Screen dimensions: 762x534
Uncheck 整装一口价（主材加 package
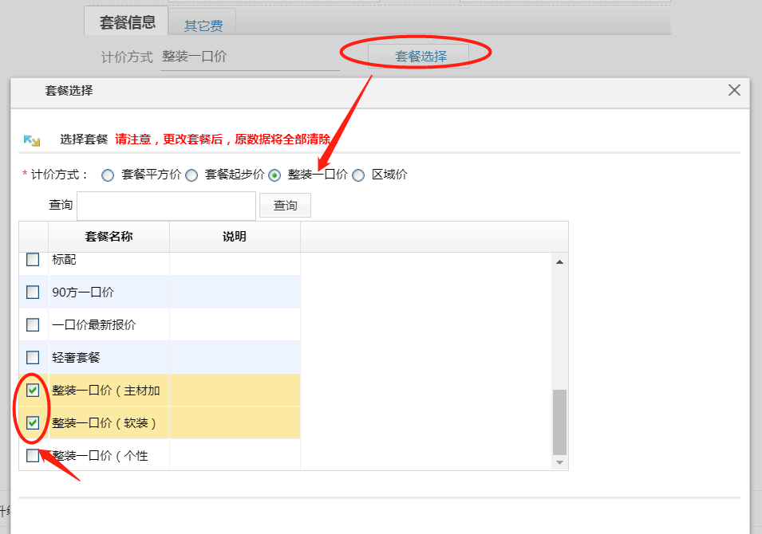(33, 391)
